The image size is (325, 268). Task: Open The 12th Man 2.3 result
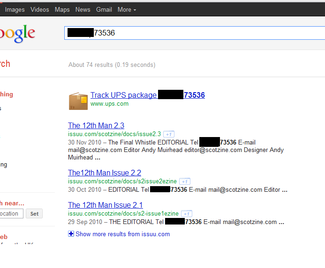(96, 125)
